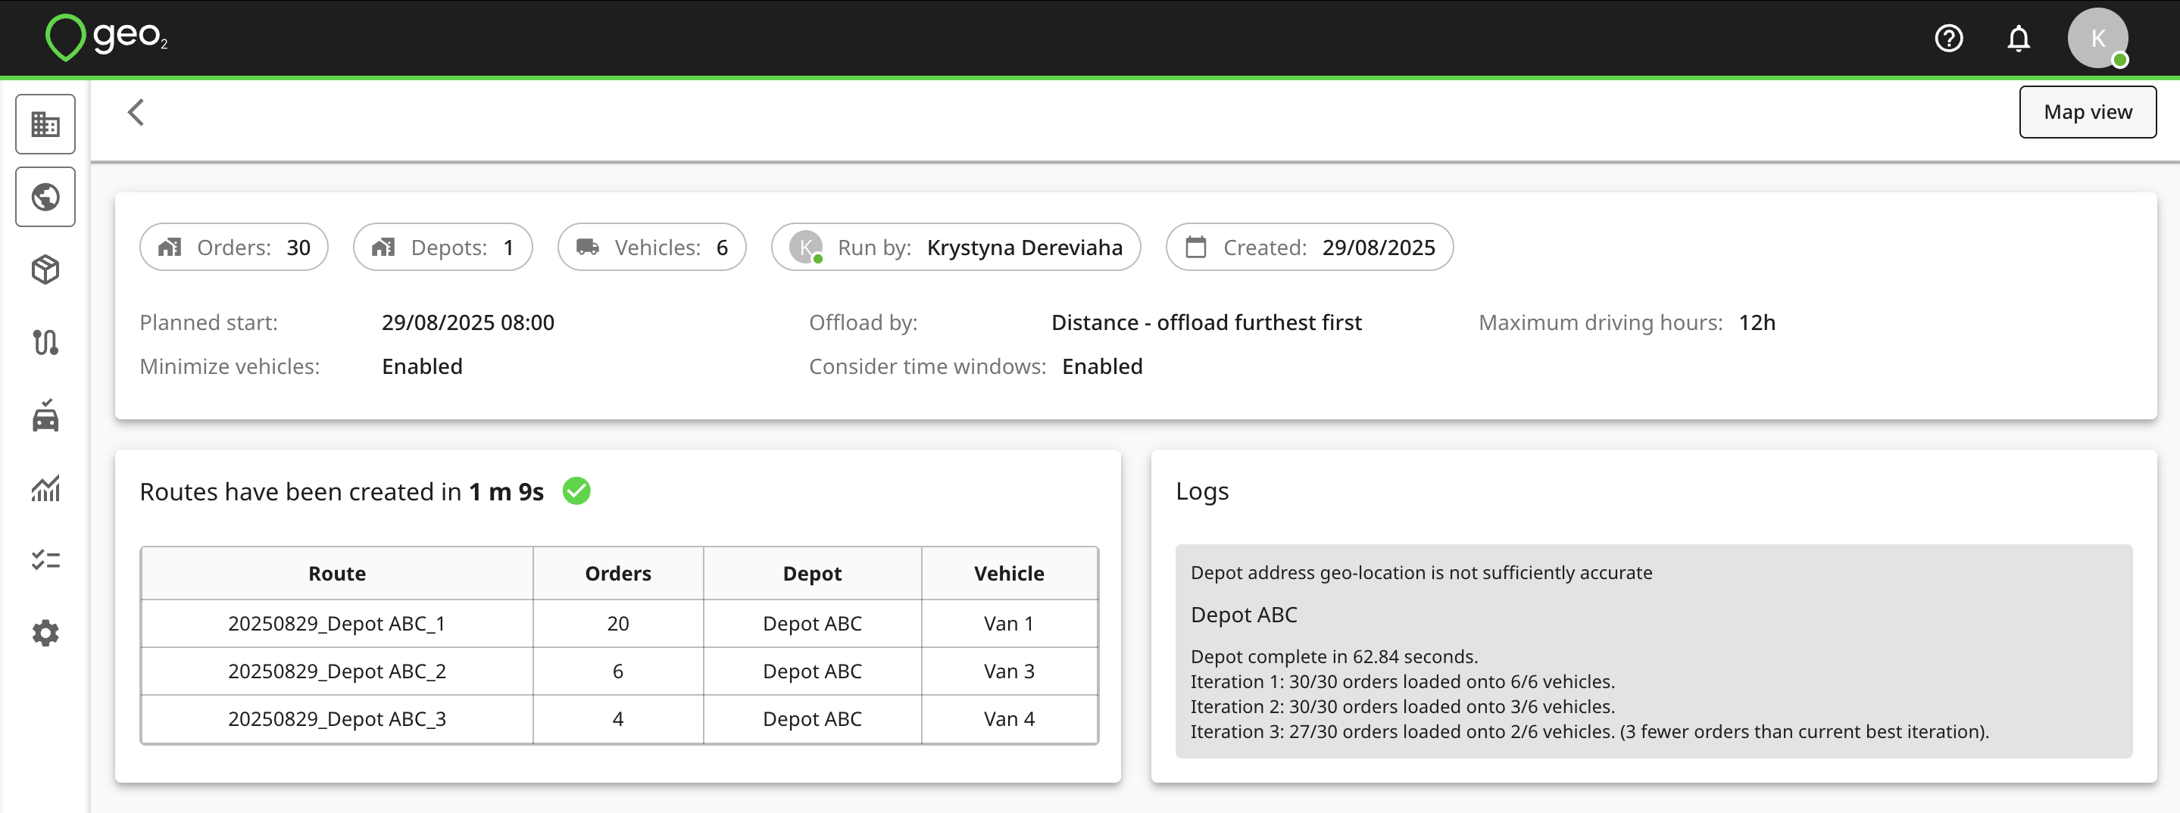Click the geo2 logo

pyautogui.click(x=106, y=37)
